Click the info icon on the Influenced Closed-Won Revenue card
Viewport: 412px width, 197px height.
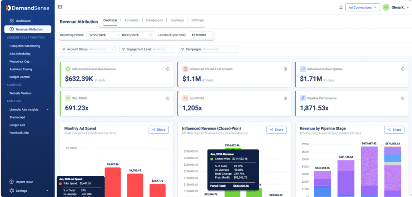click(x=168, y=69)
